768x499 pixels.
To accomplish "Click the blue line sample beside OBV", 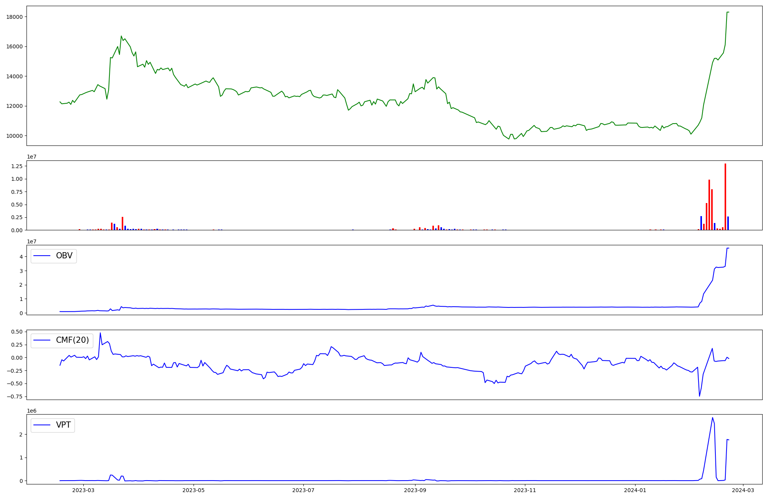I will pos(42,256).
